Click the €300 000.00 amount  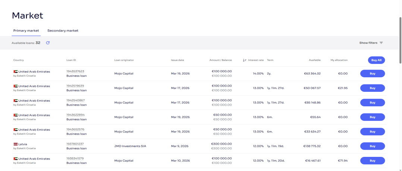coord(221,144)
